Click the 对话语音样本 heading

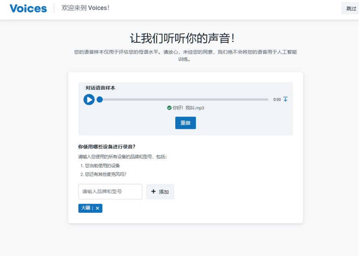(x=100, y=88)
